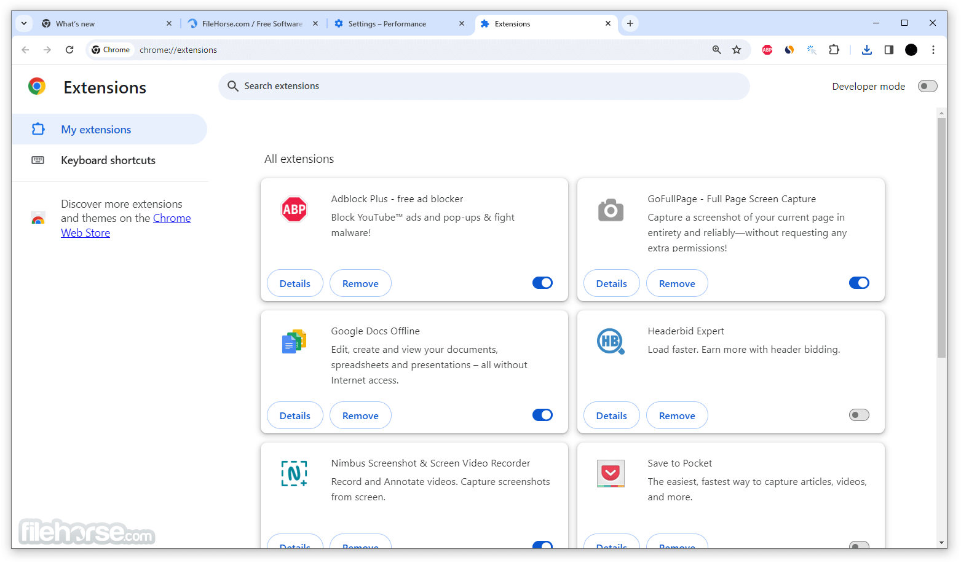Screen dimensions: 961x563
Task: Click the Google Docs Offline icon
Action: (294, 341)
